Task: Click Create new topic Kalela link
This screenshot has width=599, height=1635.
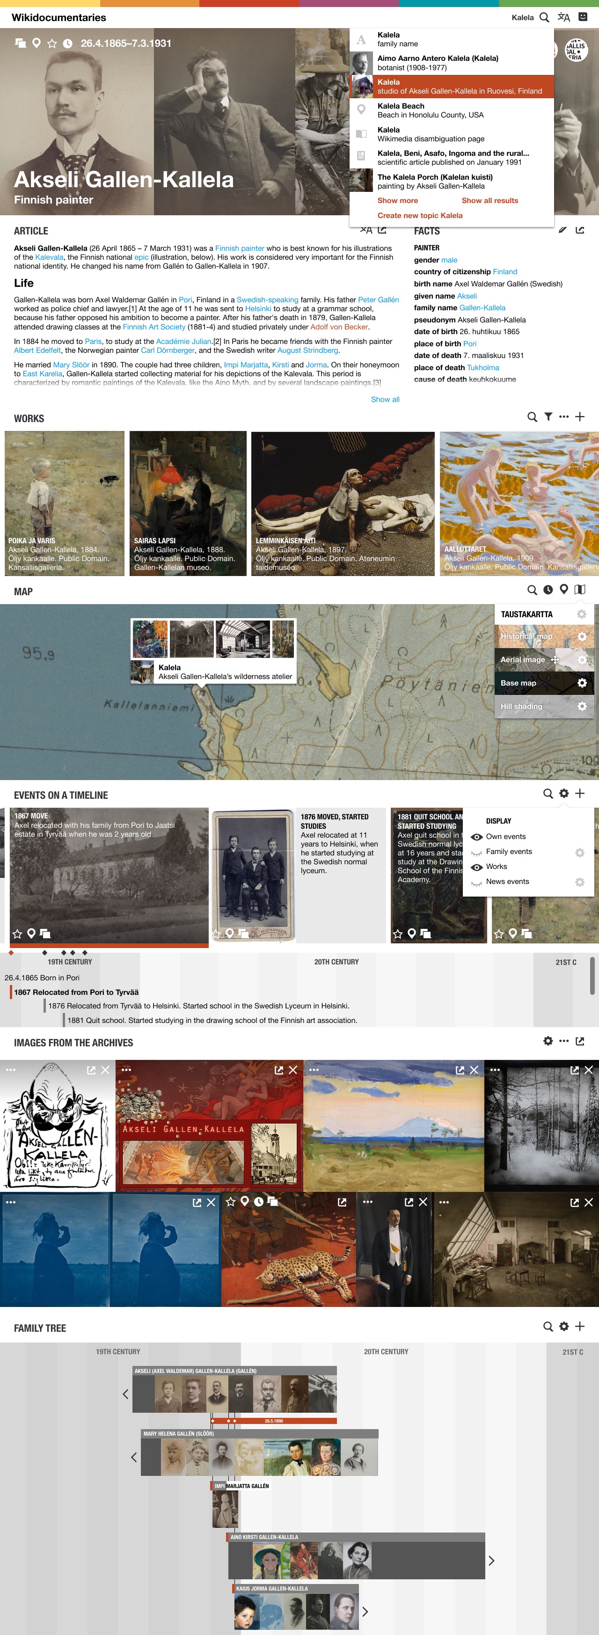Action: [419, 215]
